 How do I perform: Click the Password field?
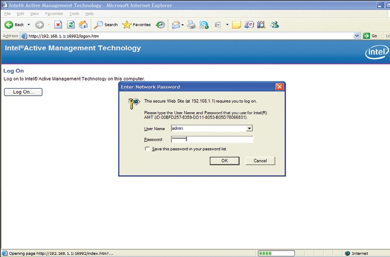(212, 139)
